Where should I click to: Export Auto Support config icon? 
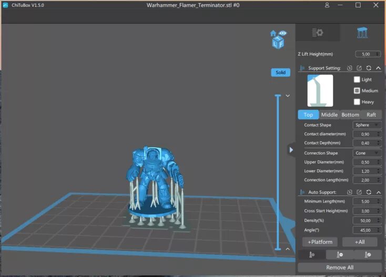click(359, 192)
